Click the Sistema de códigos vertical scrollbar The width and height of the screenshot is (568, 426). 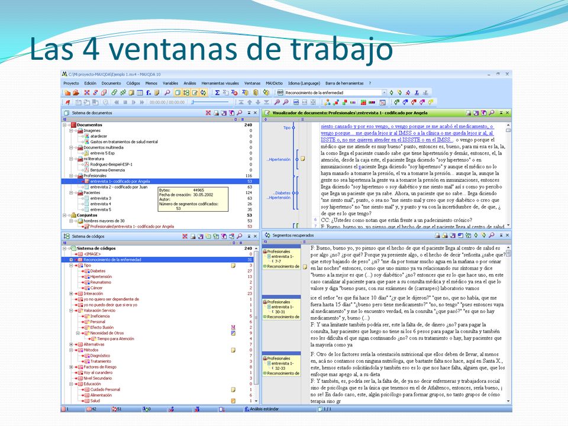256,325
